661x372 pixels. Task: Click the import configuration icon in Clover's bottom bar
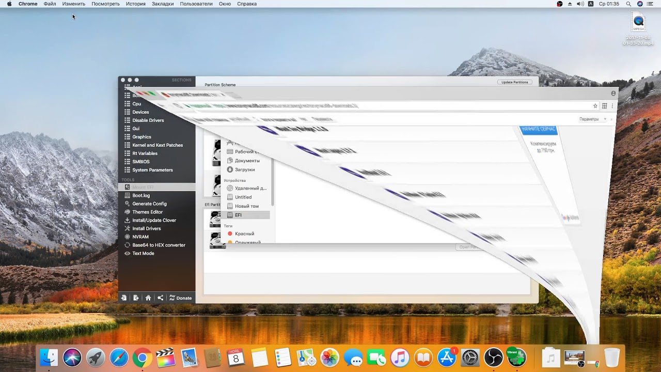pos(124,298)
